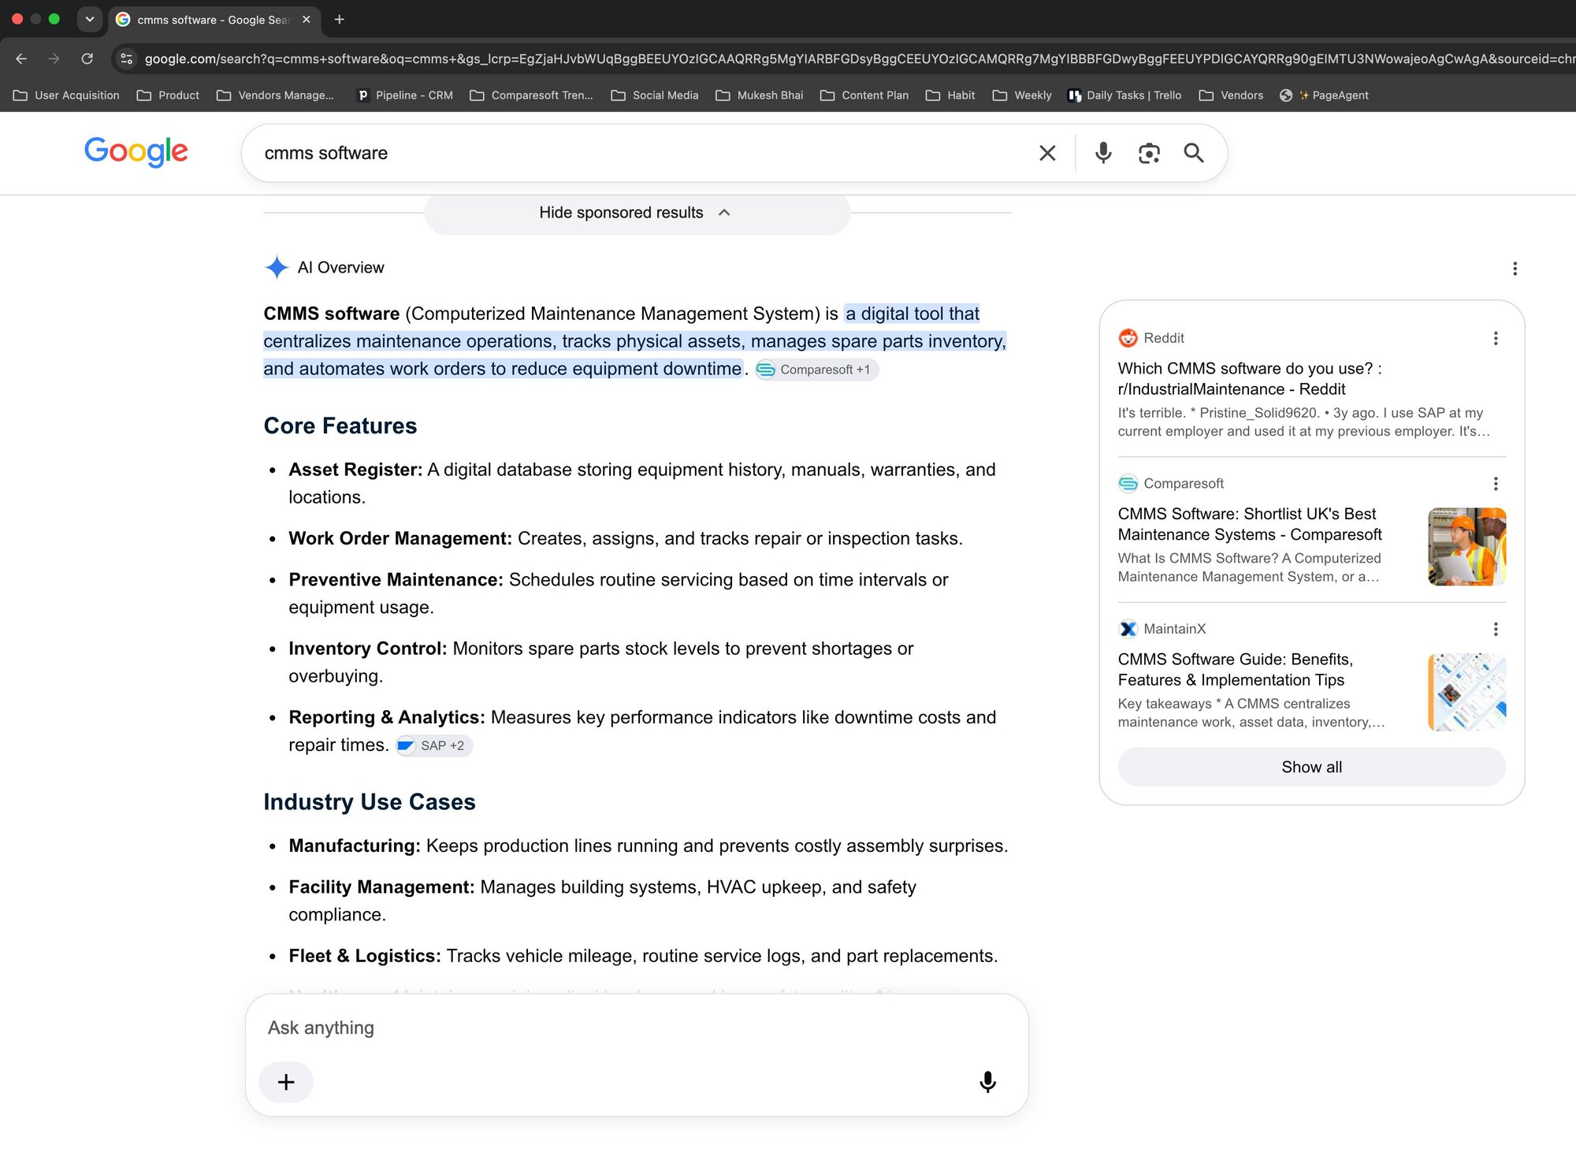Click the plus button in Ask anything
Viewport: 1576px width, 1156px height.
click(x=286, y=1082)
